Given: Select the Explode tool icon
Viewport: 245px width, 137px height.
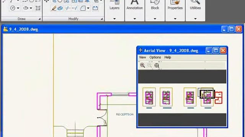Looking at the screenshot, I should pyautogui.click(x=60, y=8).
